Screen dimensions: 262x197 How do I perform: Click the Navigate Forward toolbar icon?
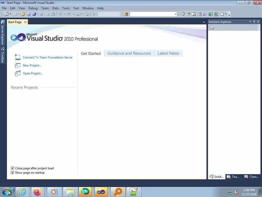point(86,14)
